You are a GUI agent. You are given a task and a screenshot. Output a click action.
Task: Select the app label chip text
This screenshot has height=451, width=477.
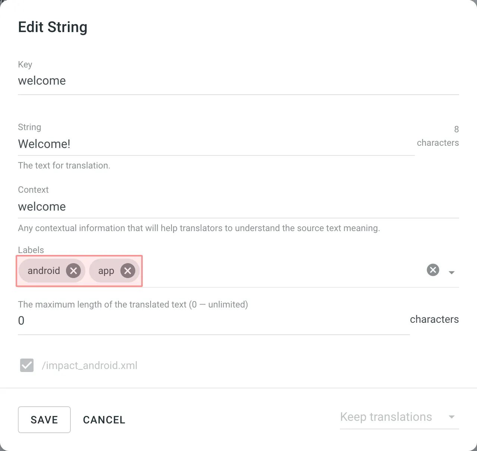coord(106,271)
